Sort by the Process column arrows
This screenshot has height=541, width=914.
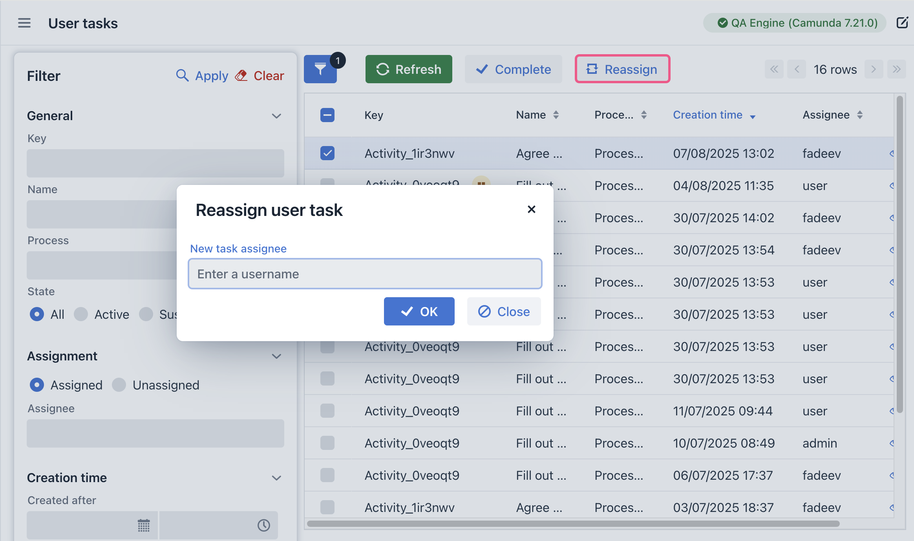coord(644,115)
